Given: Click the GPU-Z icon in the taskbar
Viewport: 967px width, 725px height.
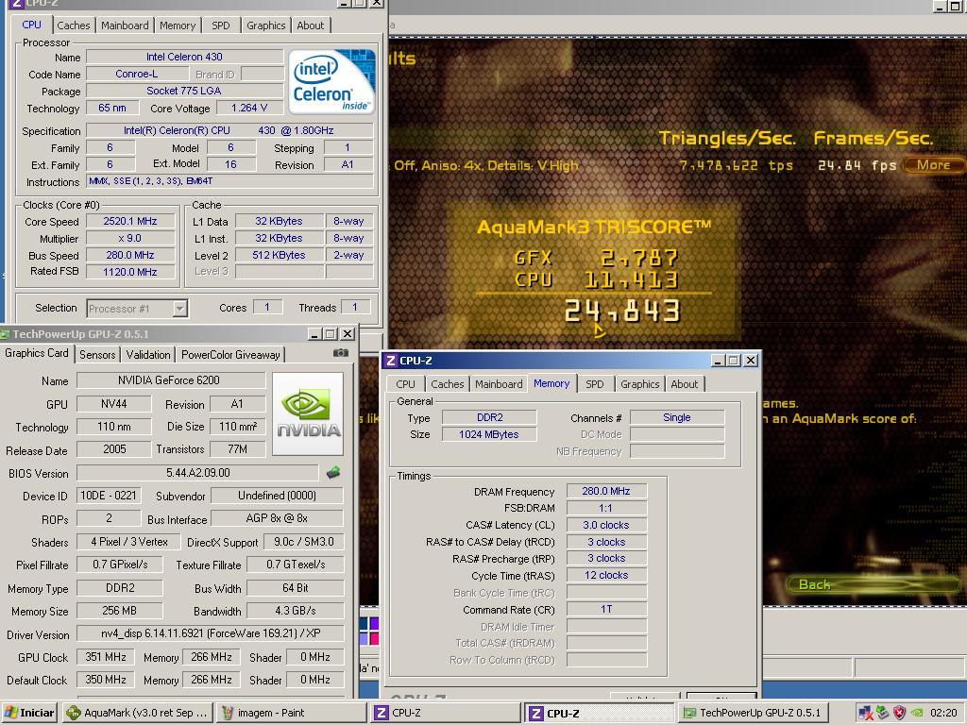Looking at the screenshot, I should coord(688,713).
